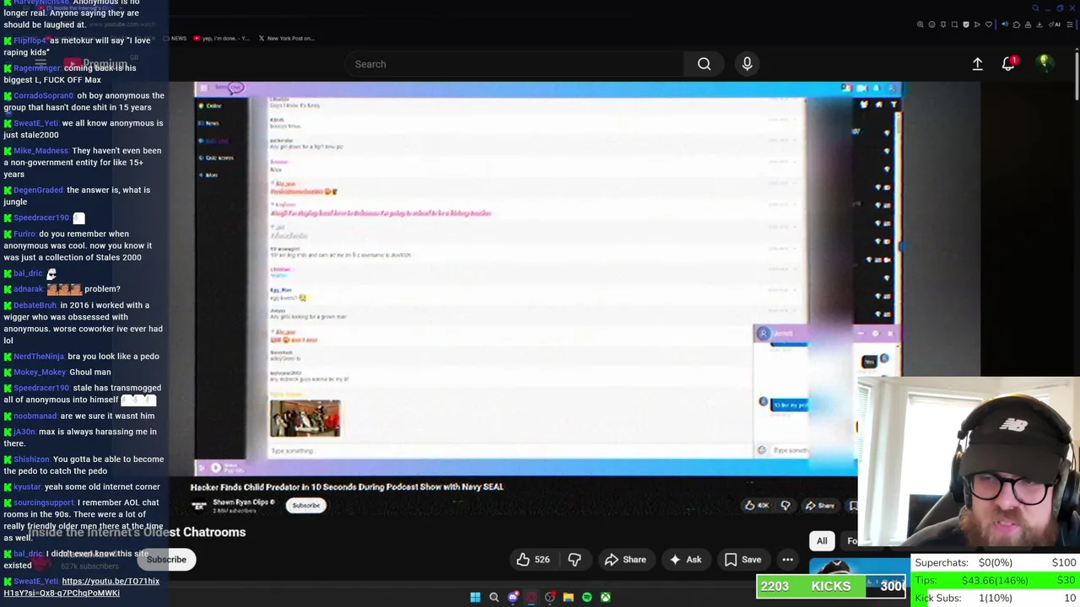Click the 40K like thumb in playing video
This screenshot has width=1080, height=607.
pyautogui.click(x=756, y=506)
